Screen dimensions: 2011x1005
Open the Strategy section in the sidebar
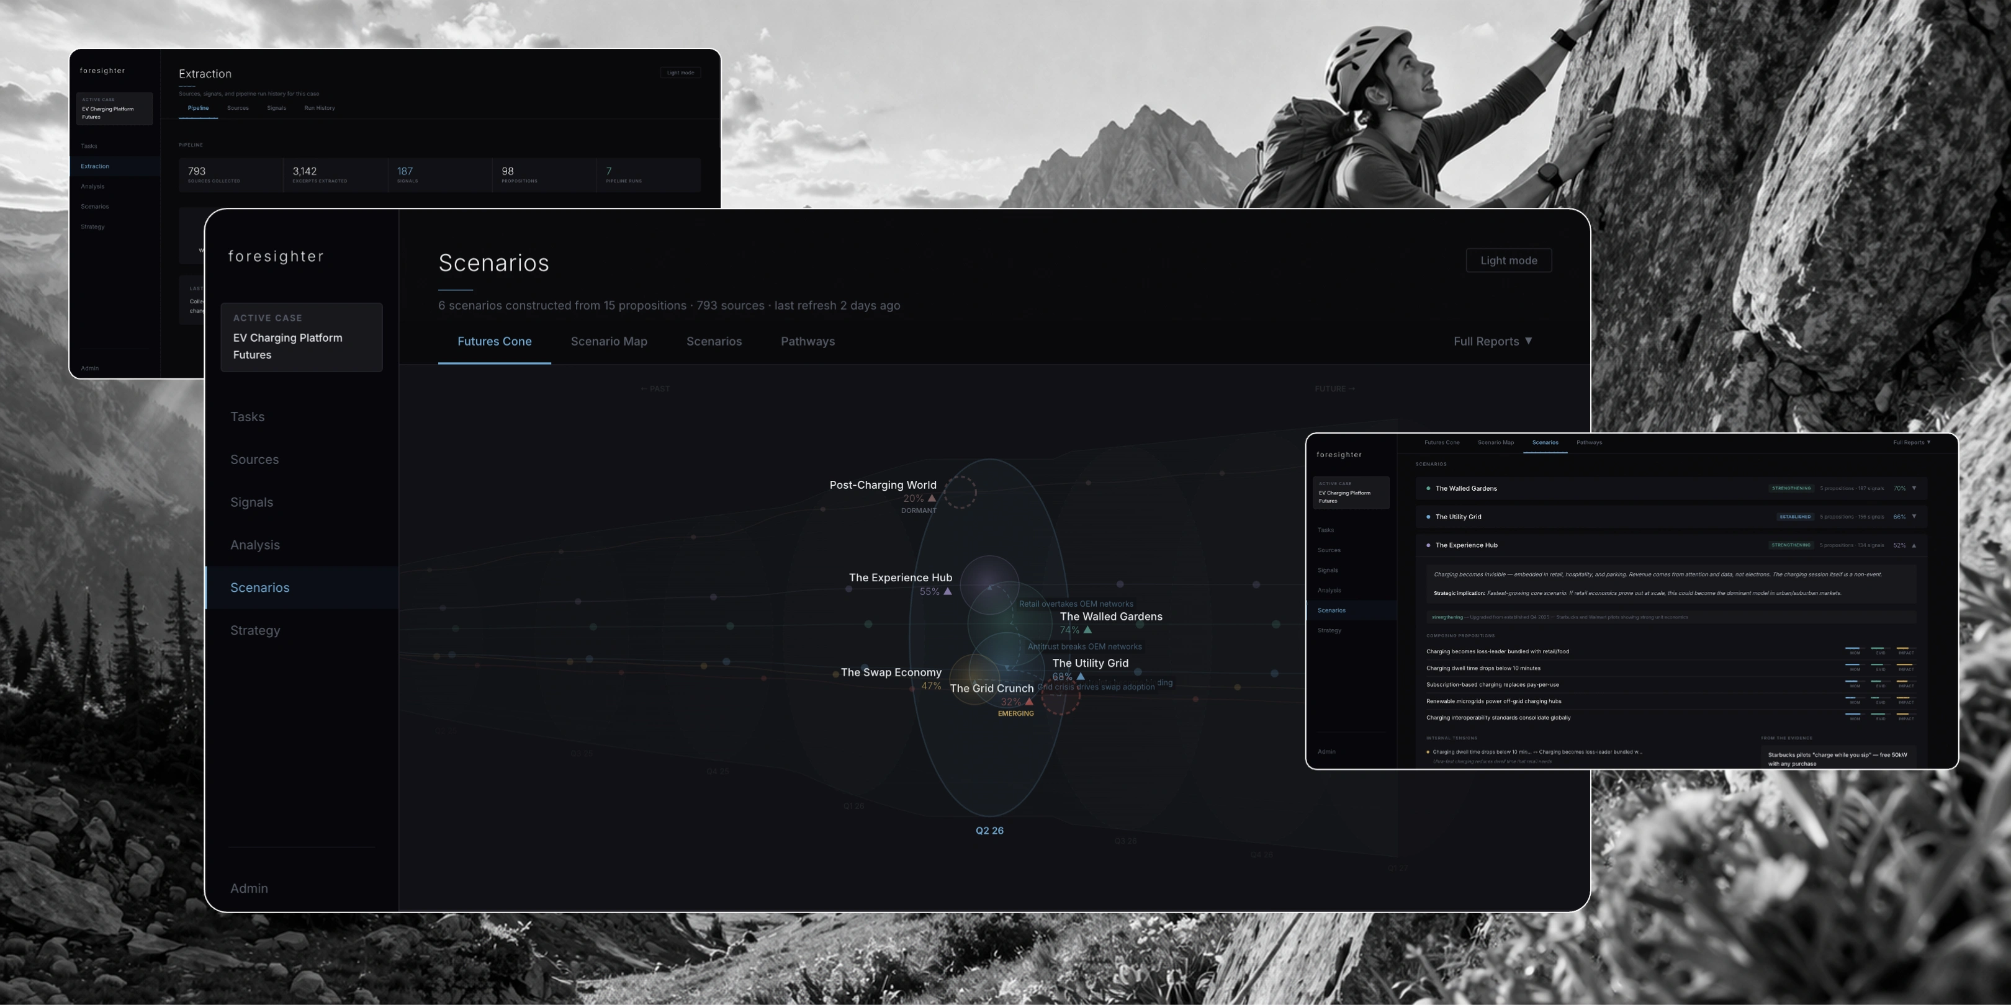(x=255, y=630)
